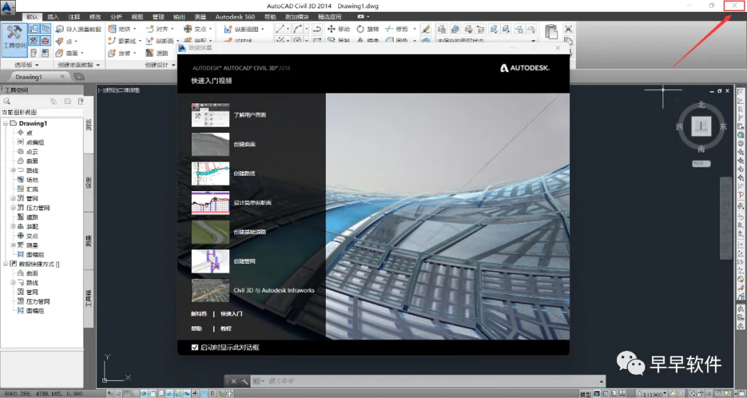The width and height of the screenshot is (747, 398).
Task: Select 场地 in the Drawing1 tree
Action: point(33,180)
